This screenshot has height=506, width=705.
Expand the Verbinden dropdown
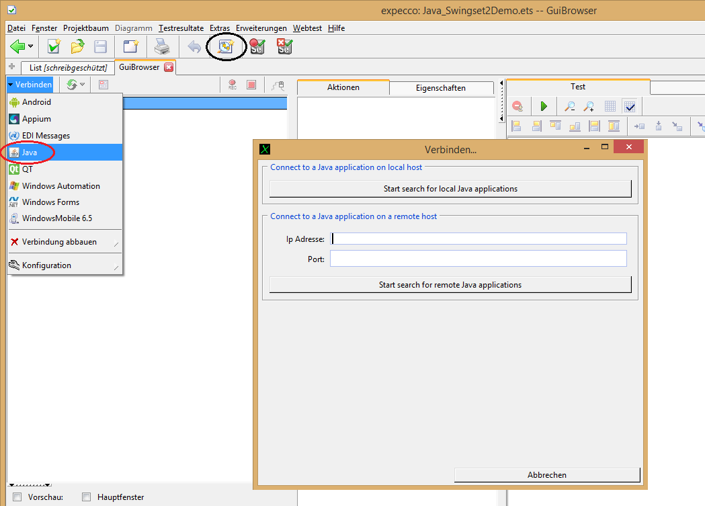point(30,85)
